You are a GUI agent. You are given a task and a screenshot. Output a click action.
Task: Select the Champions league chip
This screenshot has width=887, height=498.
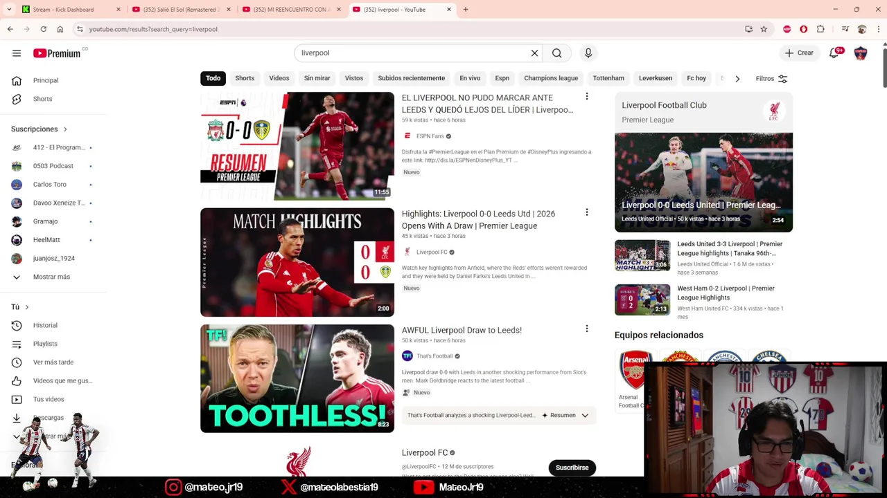coord(551,78)
